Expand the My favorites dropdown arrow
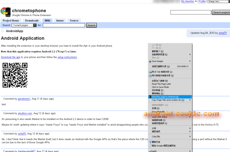The width and height of the screenshot is (230, 152). [x=196, y=1]
